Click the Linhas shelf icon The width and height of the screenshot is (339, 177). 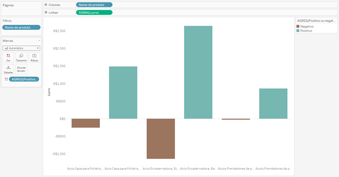(46, 12)
